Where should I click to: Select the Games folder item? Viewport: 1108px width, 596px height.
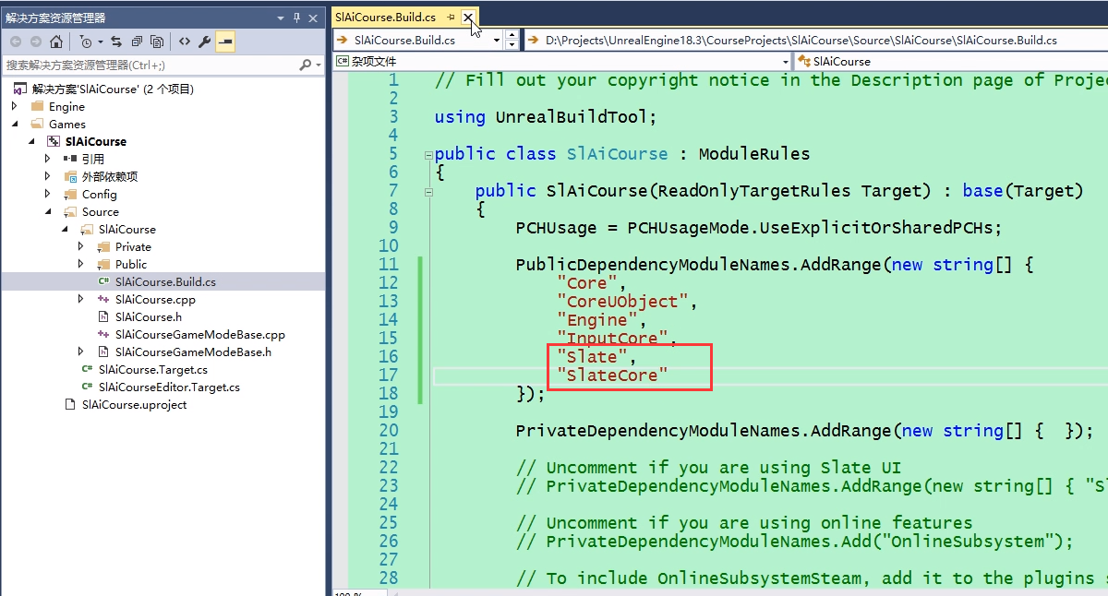pyautogui.click(x=67, y=124)
